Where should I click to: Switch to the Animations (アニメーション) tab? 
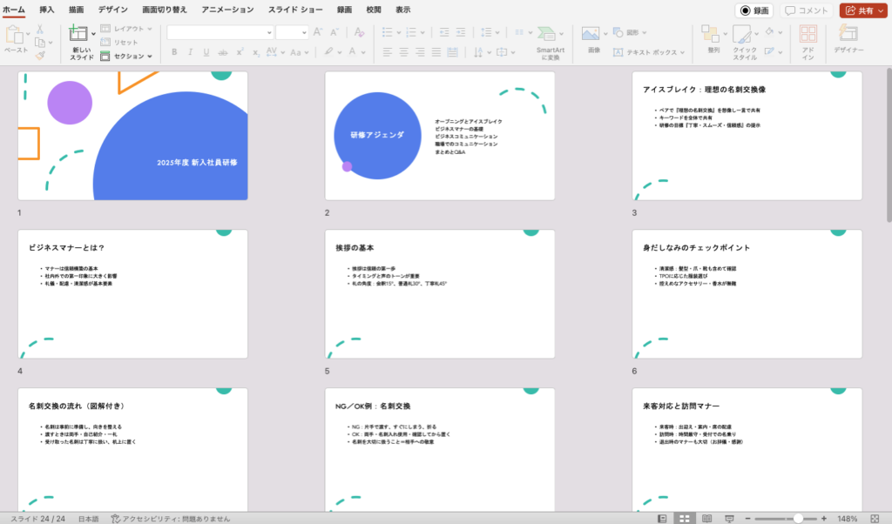click(x=227, y=10)
